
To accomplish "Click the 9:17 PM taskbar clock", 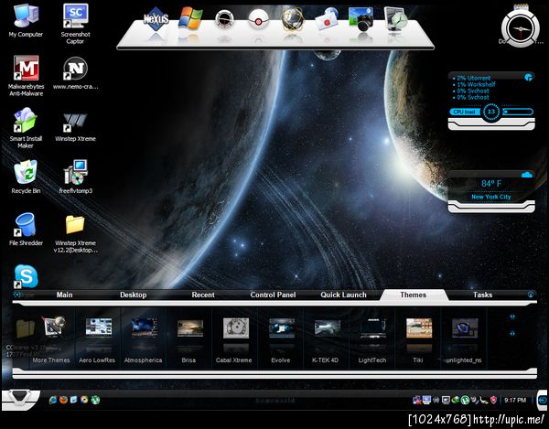I will point(515,401).
